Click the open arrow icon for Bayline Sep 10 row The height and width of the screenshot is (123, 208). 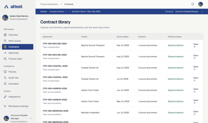click(194, 47)
